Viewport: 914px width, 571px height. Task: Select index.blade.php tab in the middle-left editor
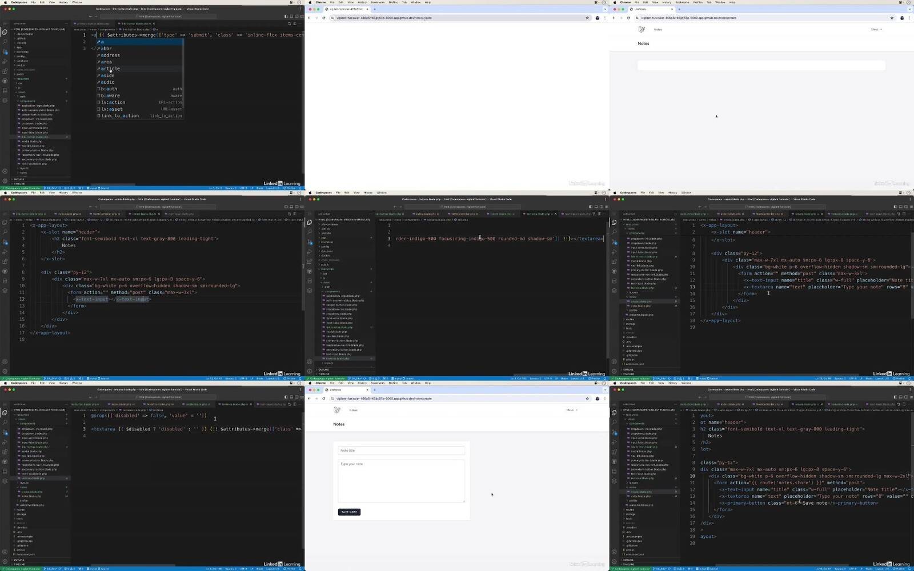pyautogui.click(x=69, y=214)
